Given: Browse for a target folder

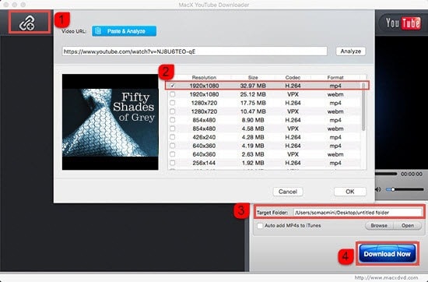Looking at the screenshot, I should [379, 226].
